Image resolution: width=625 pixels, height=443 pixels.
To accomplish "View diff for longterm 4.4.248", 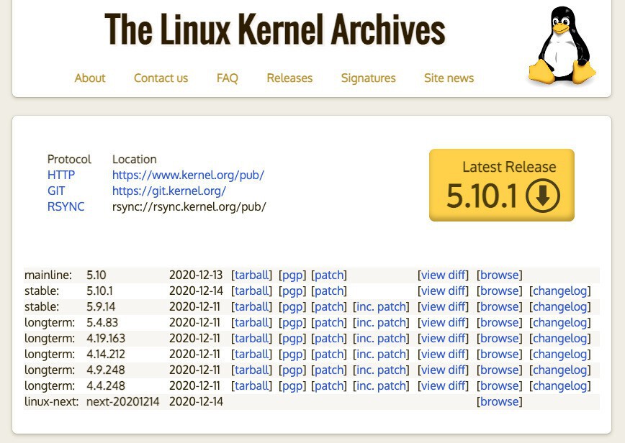I will [444, 386].
